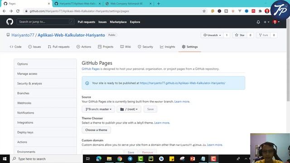290x163 pixels.
Task: Open Marketplace in the header
Action: coord(118,22)
